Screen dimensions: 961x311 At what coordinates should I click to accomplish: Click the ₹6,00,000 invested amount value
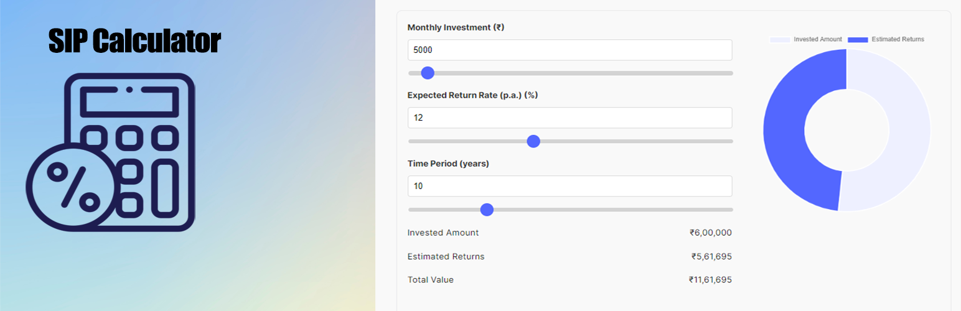pyautogui.click(x=710, y=233)
